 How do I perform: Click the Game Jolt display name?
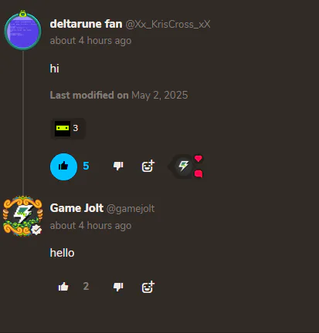(x=76, y=208)
